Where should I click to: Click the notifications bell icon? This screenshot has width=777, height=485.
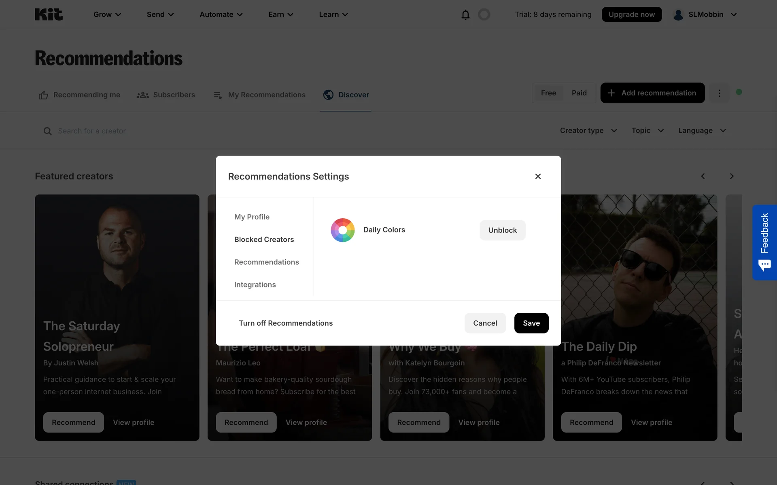click(x=465, y=15)
